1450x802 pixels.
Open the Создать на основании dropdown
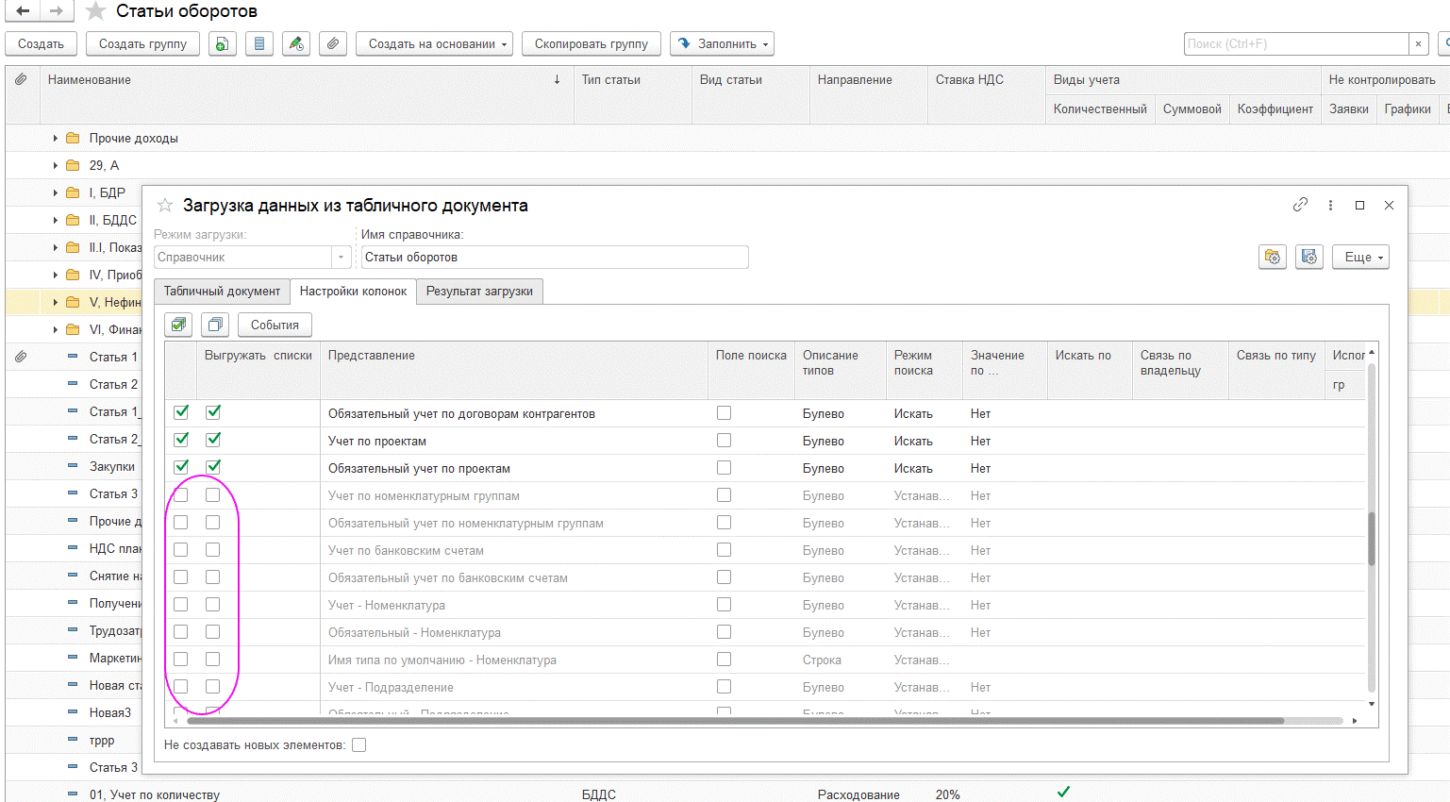coord(434,43)
